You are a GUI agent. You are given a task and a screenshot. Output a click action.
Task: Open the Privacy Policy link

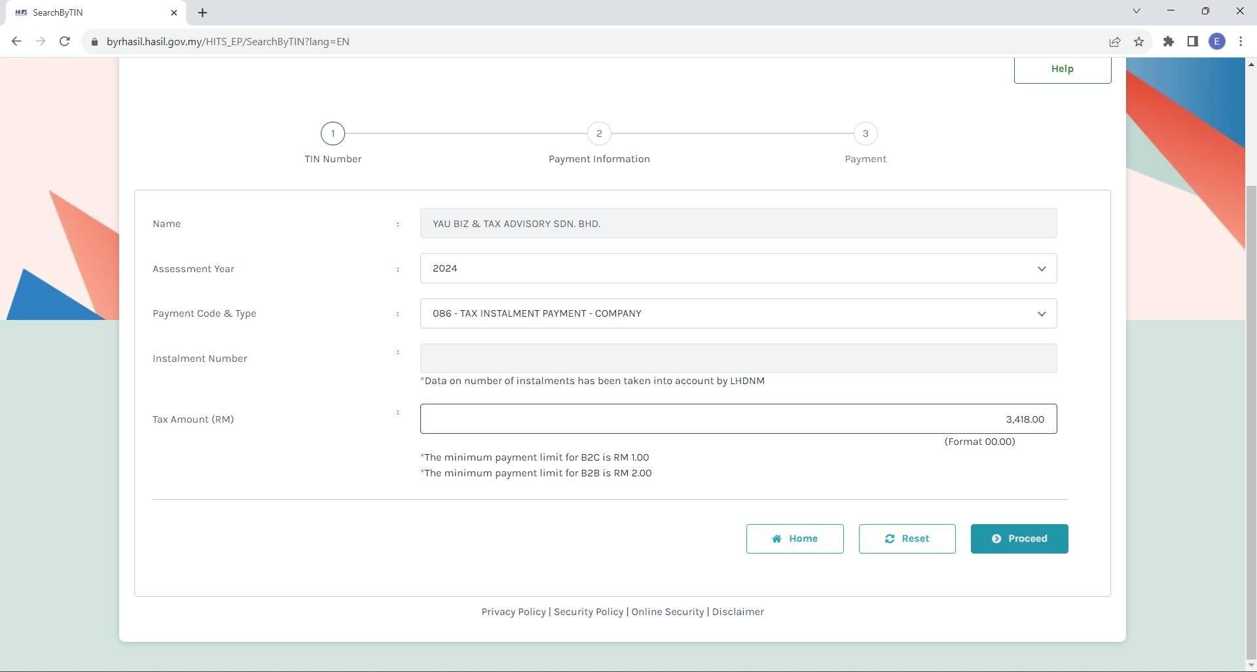[513, 612]
